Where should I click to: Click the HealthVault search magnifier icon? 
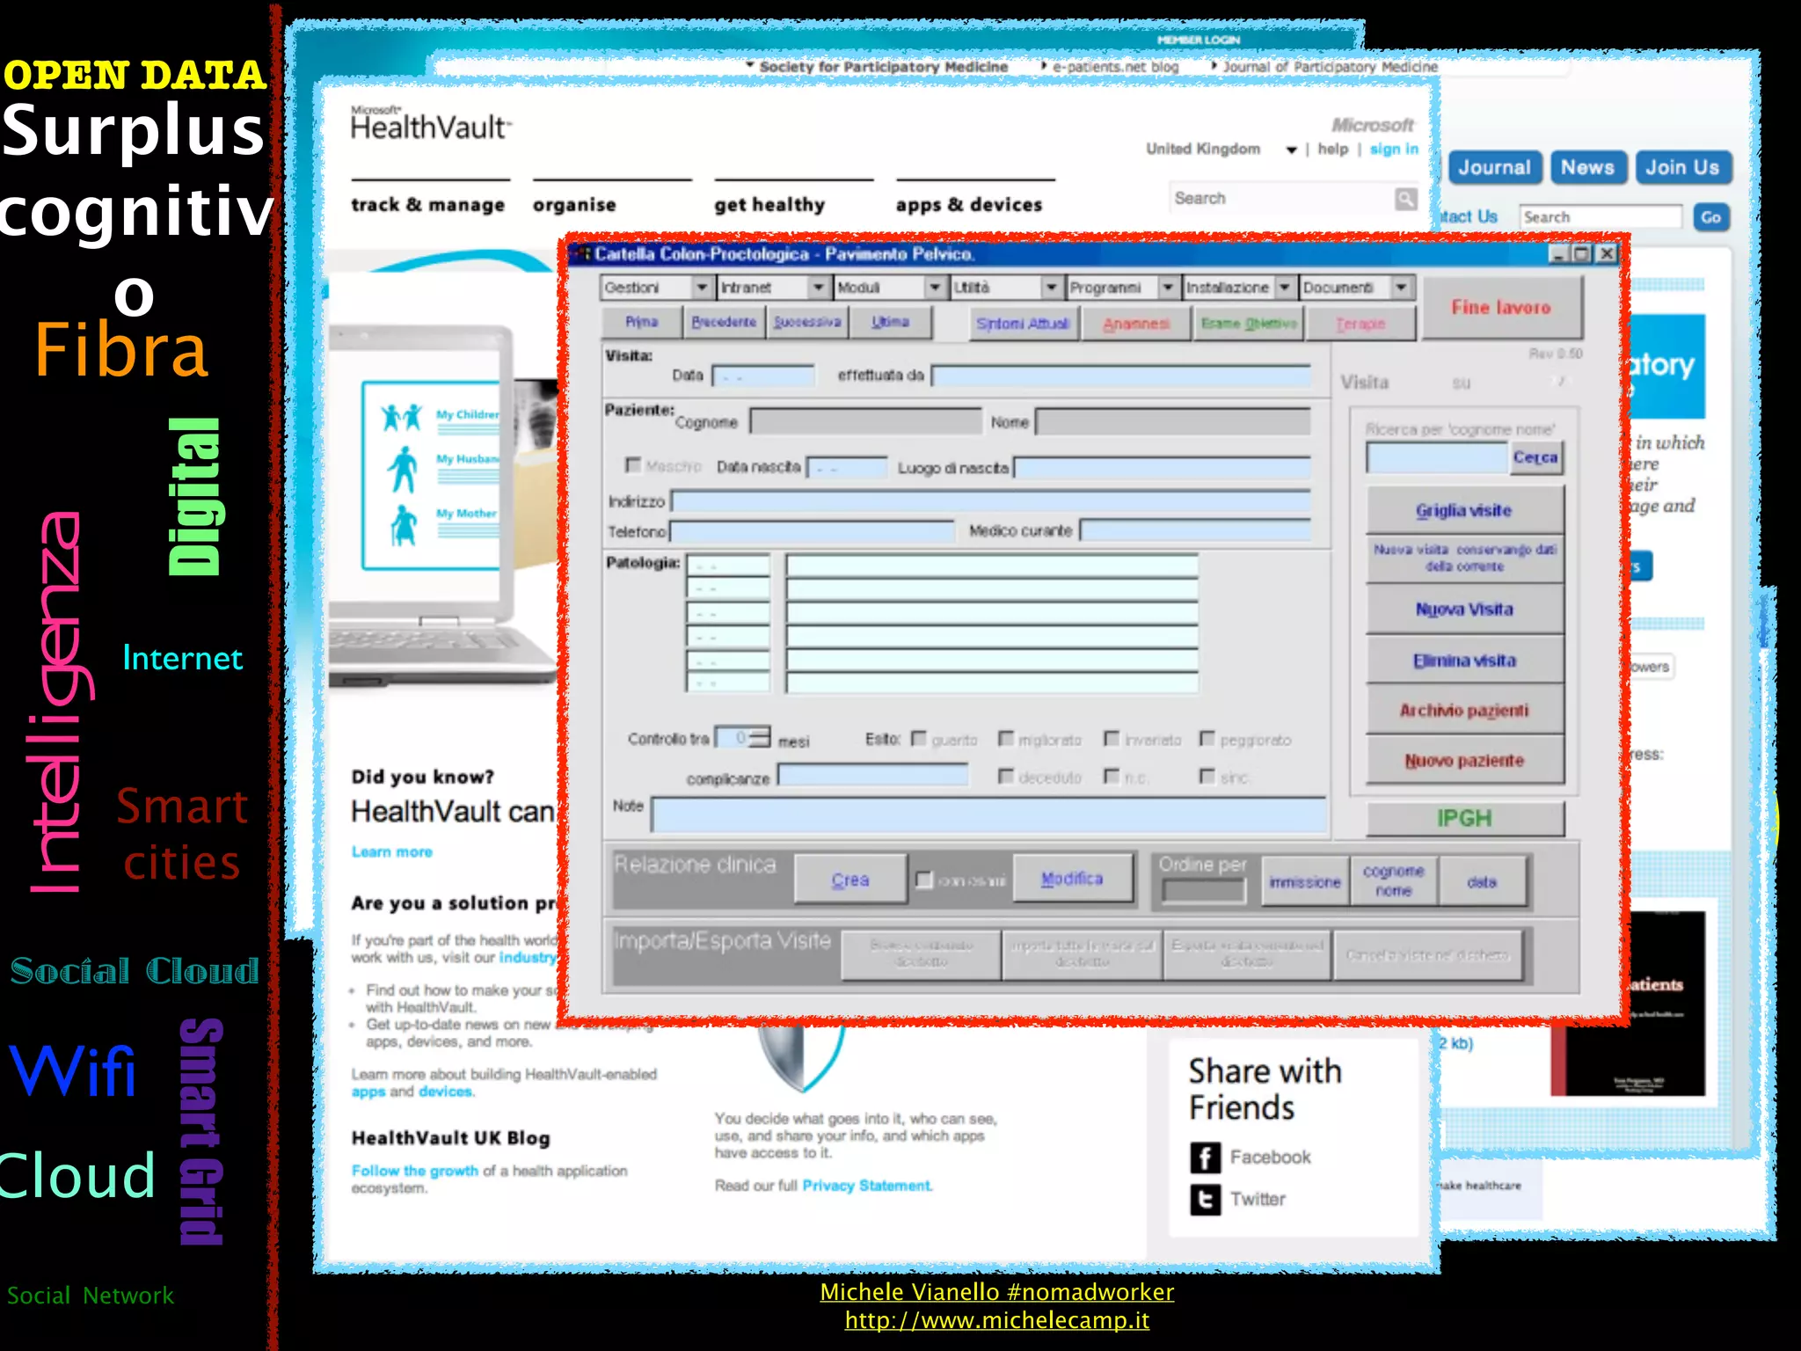click(1405, 199)
